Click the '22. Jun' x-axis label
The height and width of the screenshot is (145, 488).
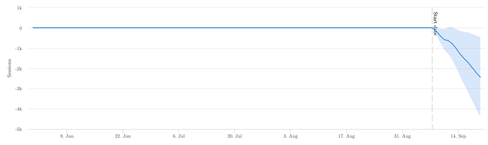point(123,136)
